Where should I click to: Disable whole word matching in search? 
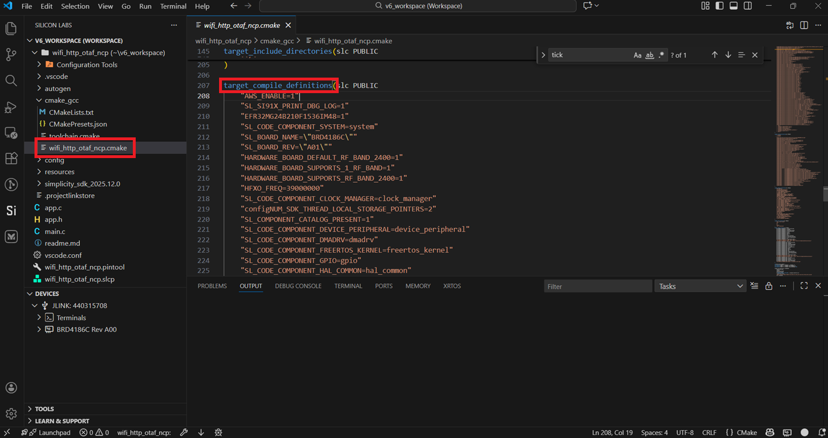[x=650, y=55]
